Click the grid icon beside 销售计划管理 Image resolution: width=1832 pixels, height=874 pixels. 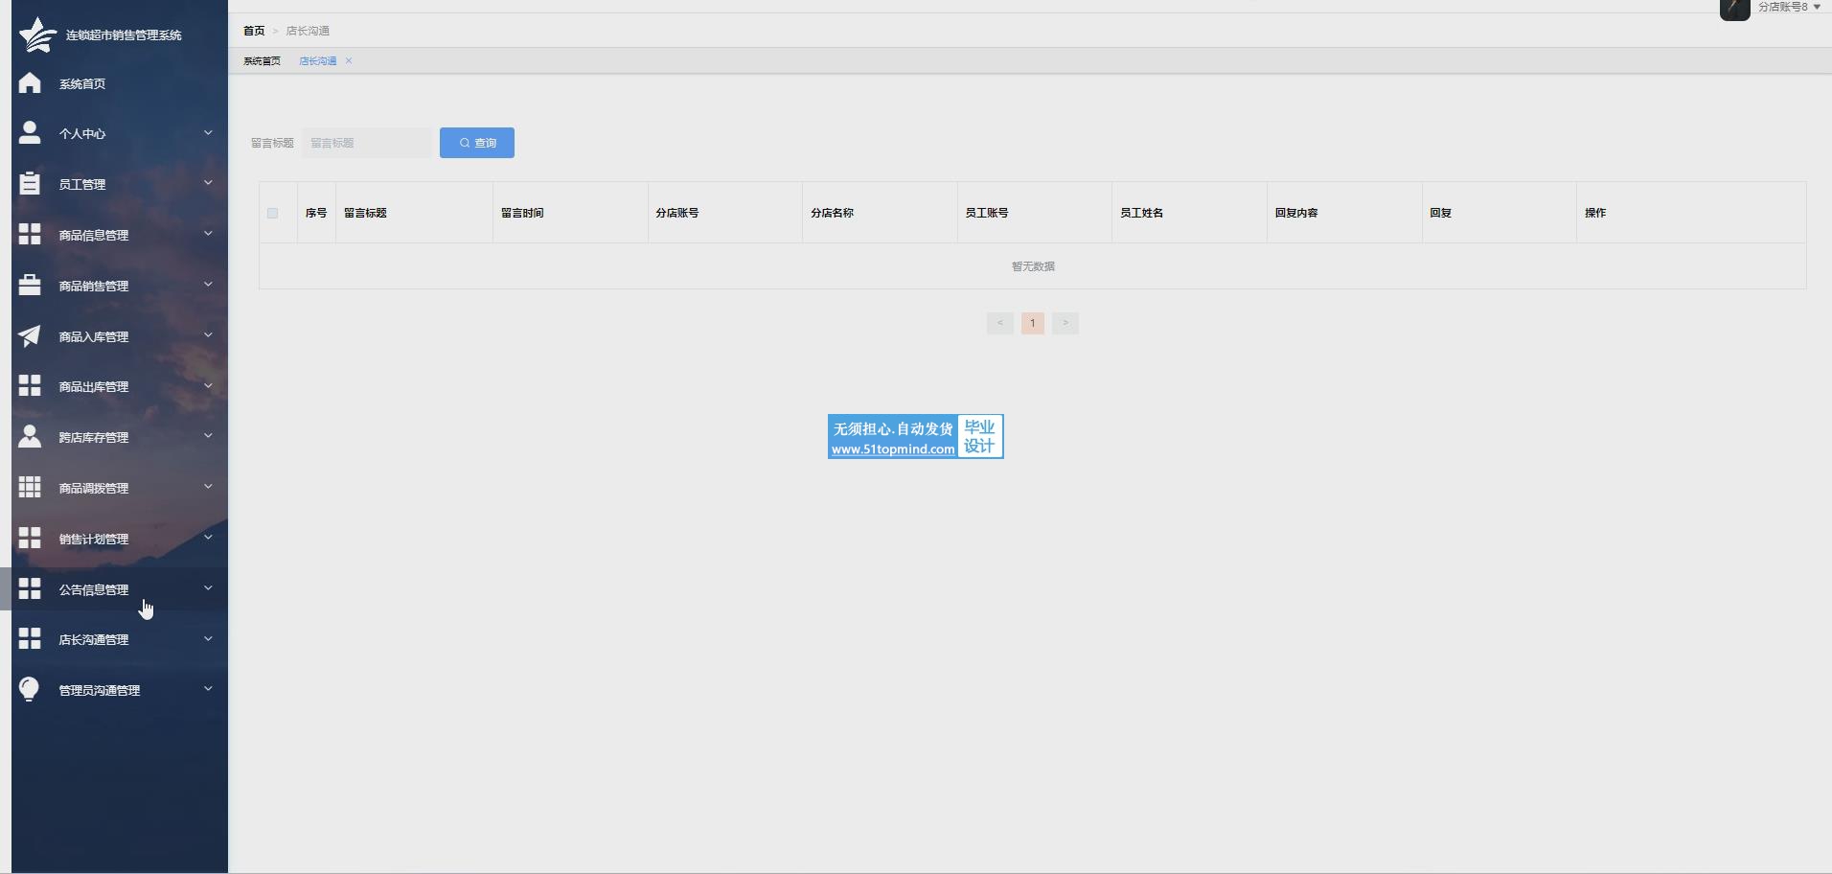[30, 538]
